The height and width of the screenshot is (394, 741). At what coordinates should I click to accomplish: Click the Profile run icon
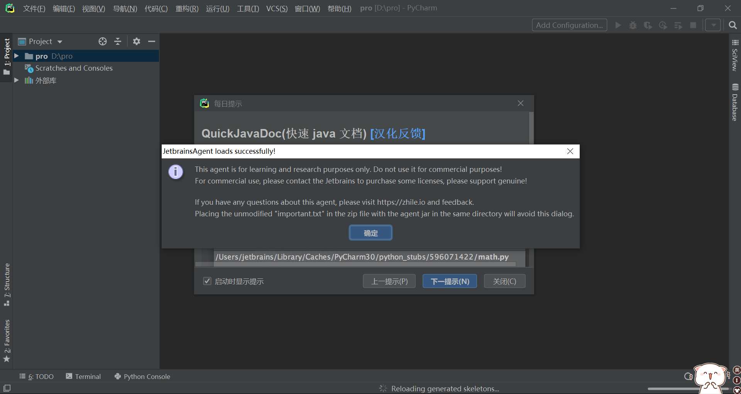click(x=663, y=25)
